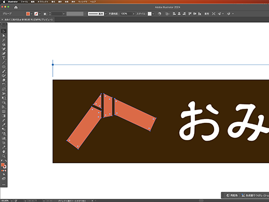Click the blue anchor point on the guide line
Image resolution: width=269 pixels, height=202 pixels.
[x=53, y=65]
